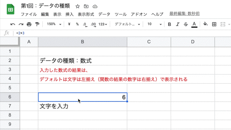Open the 表示 menu
231x130 pixels.
pyautogui.click(x=57, y=14)
